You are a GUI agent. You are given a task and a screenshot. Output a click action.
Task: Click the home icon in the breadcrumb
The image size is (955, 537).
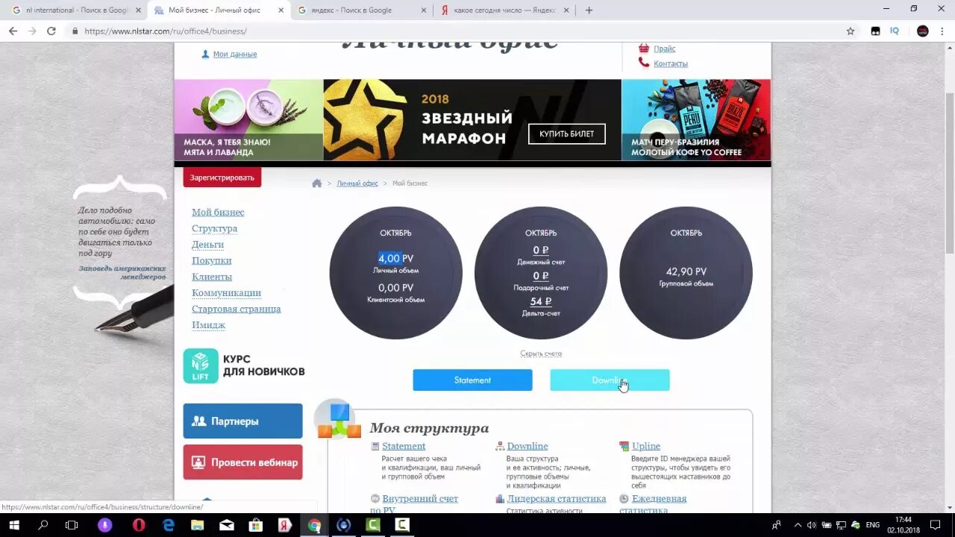[x=317, y=183]
